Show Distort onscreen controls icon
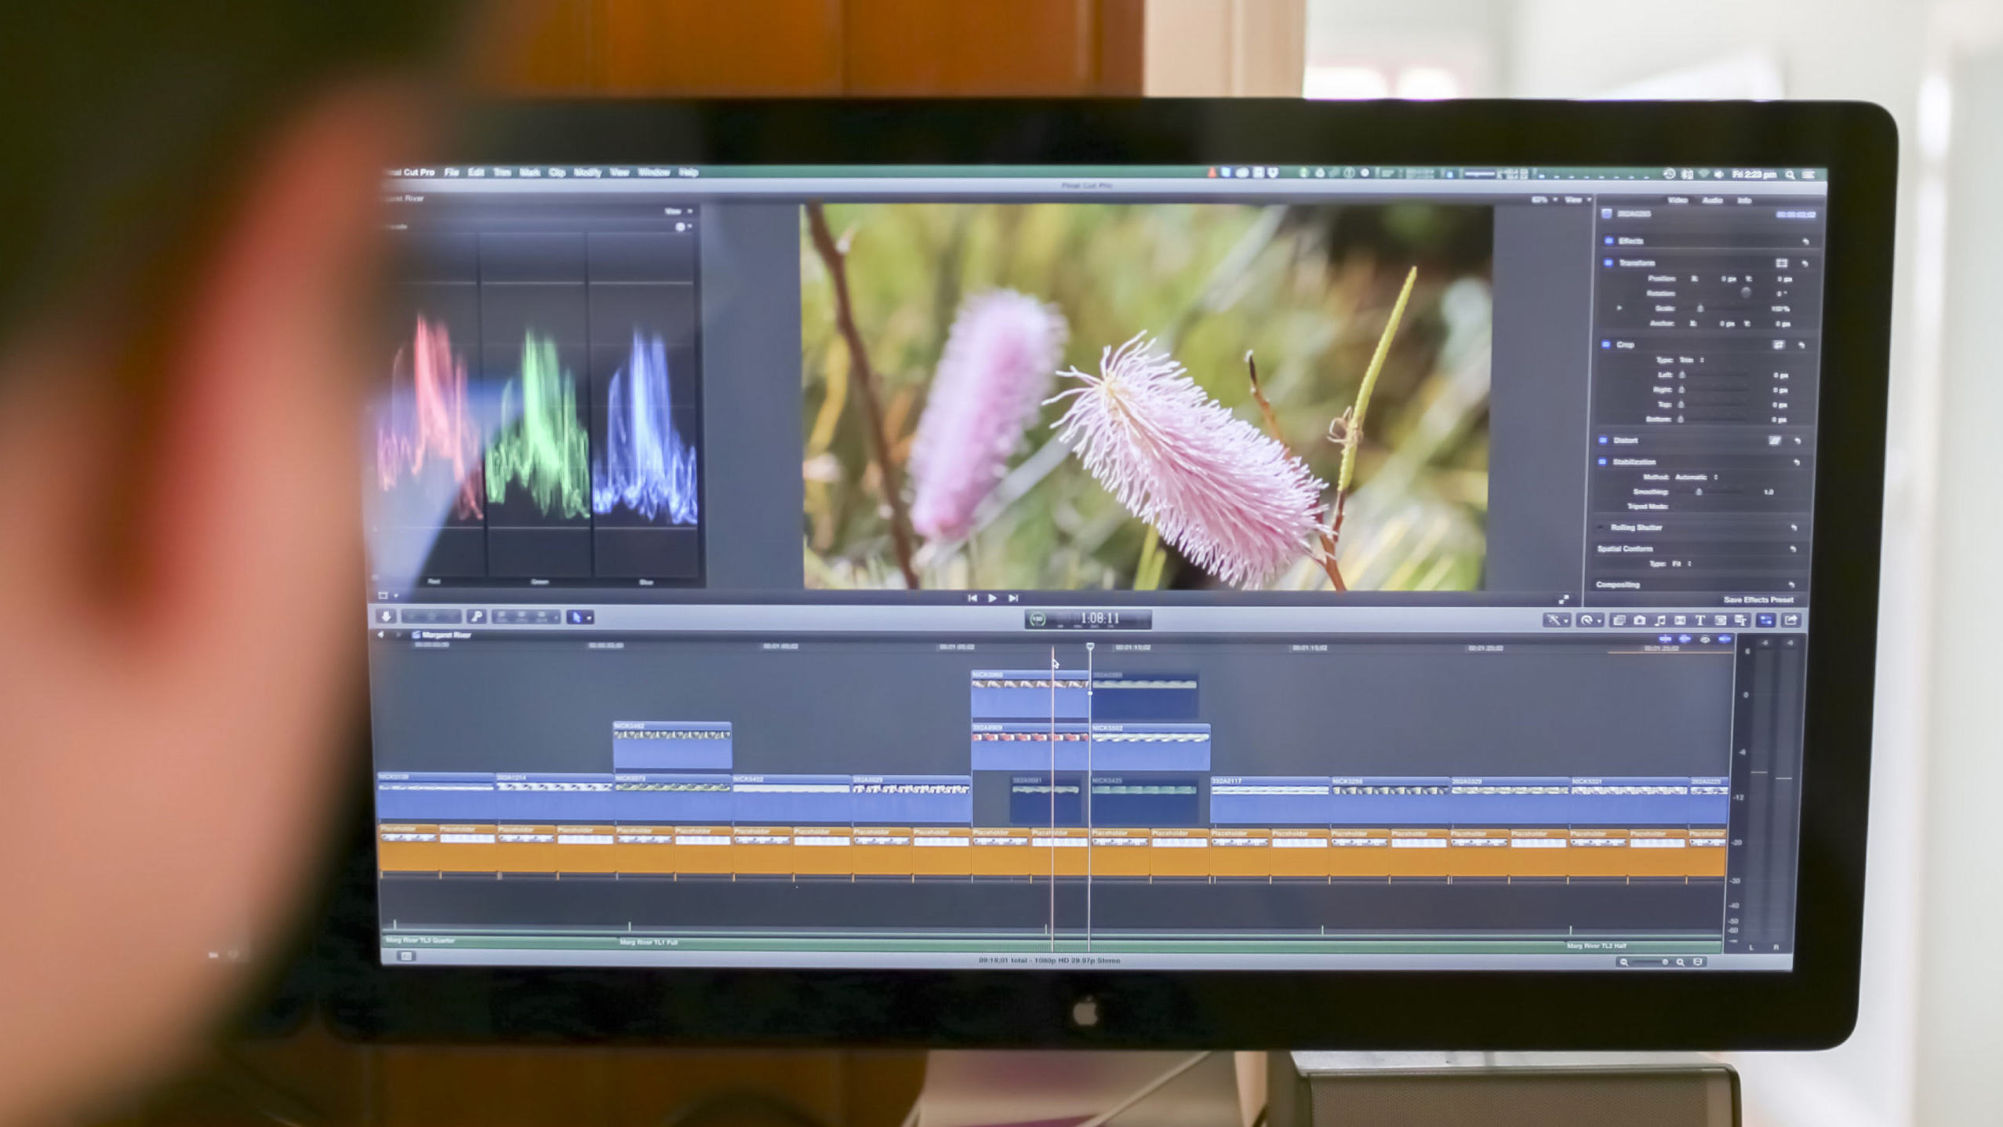The image size is (2003, 1127). 1775,441
